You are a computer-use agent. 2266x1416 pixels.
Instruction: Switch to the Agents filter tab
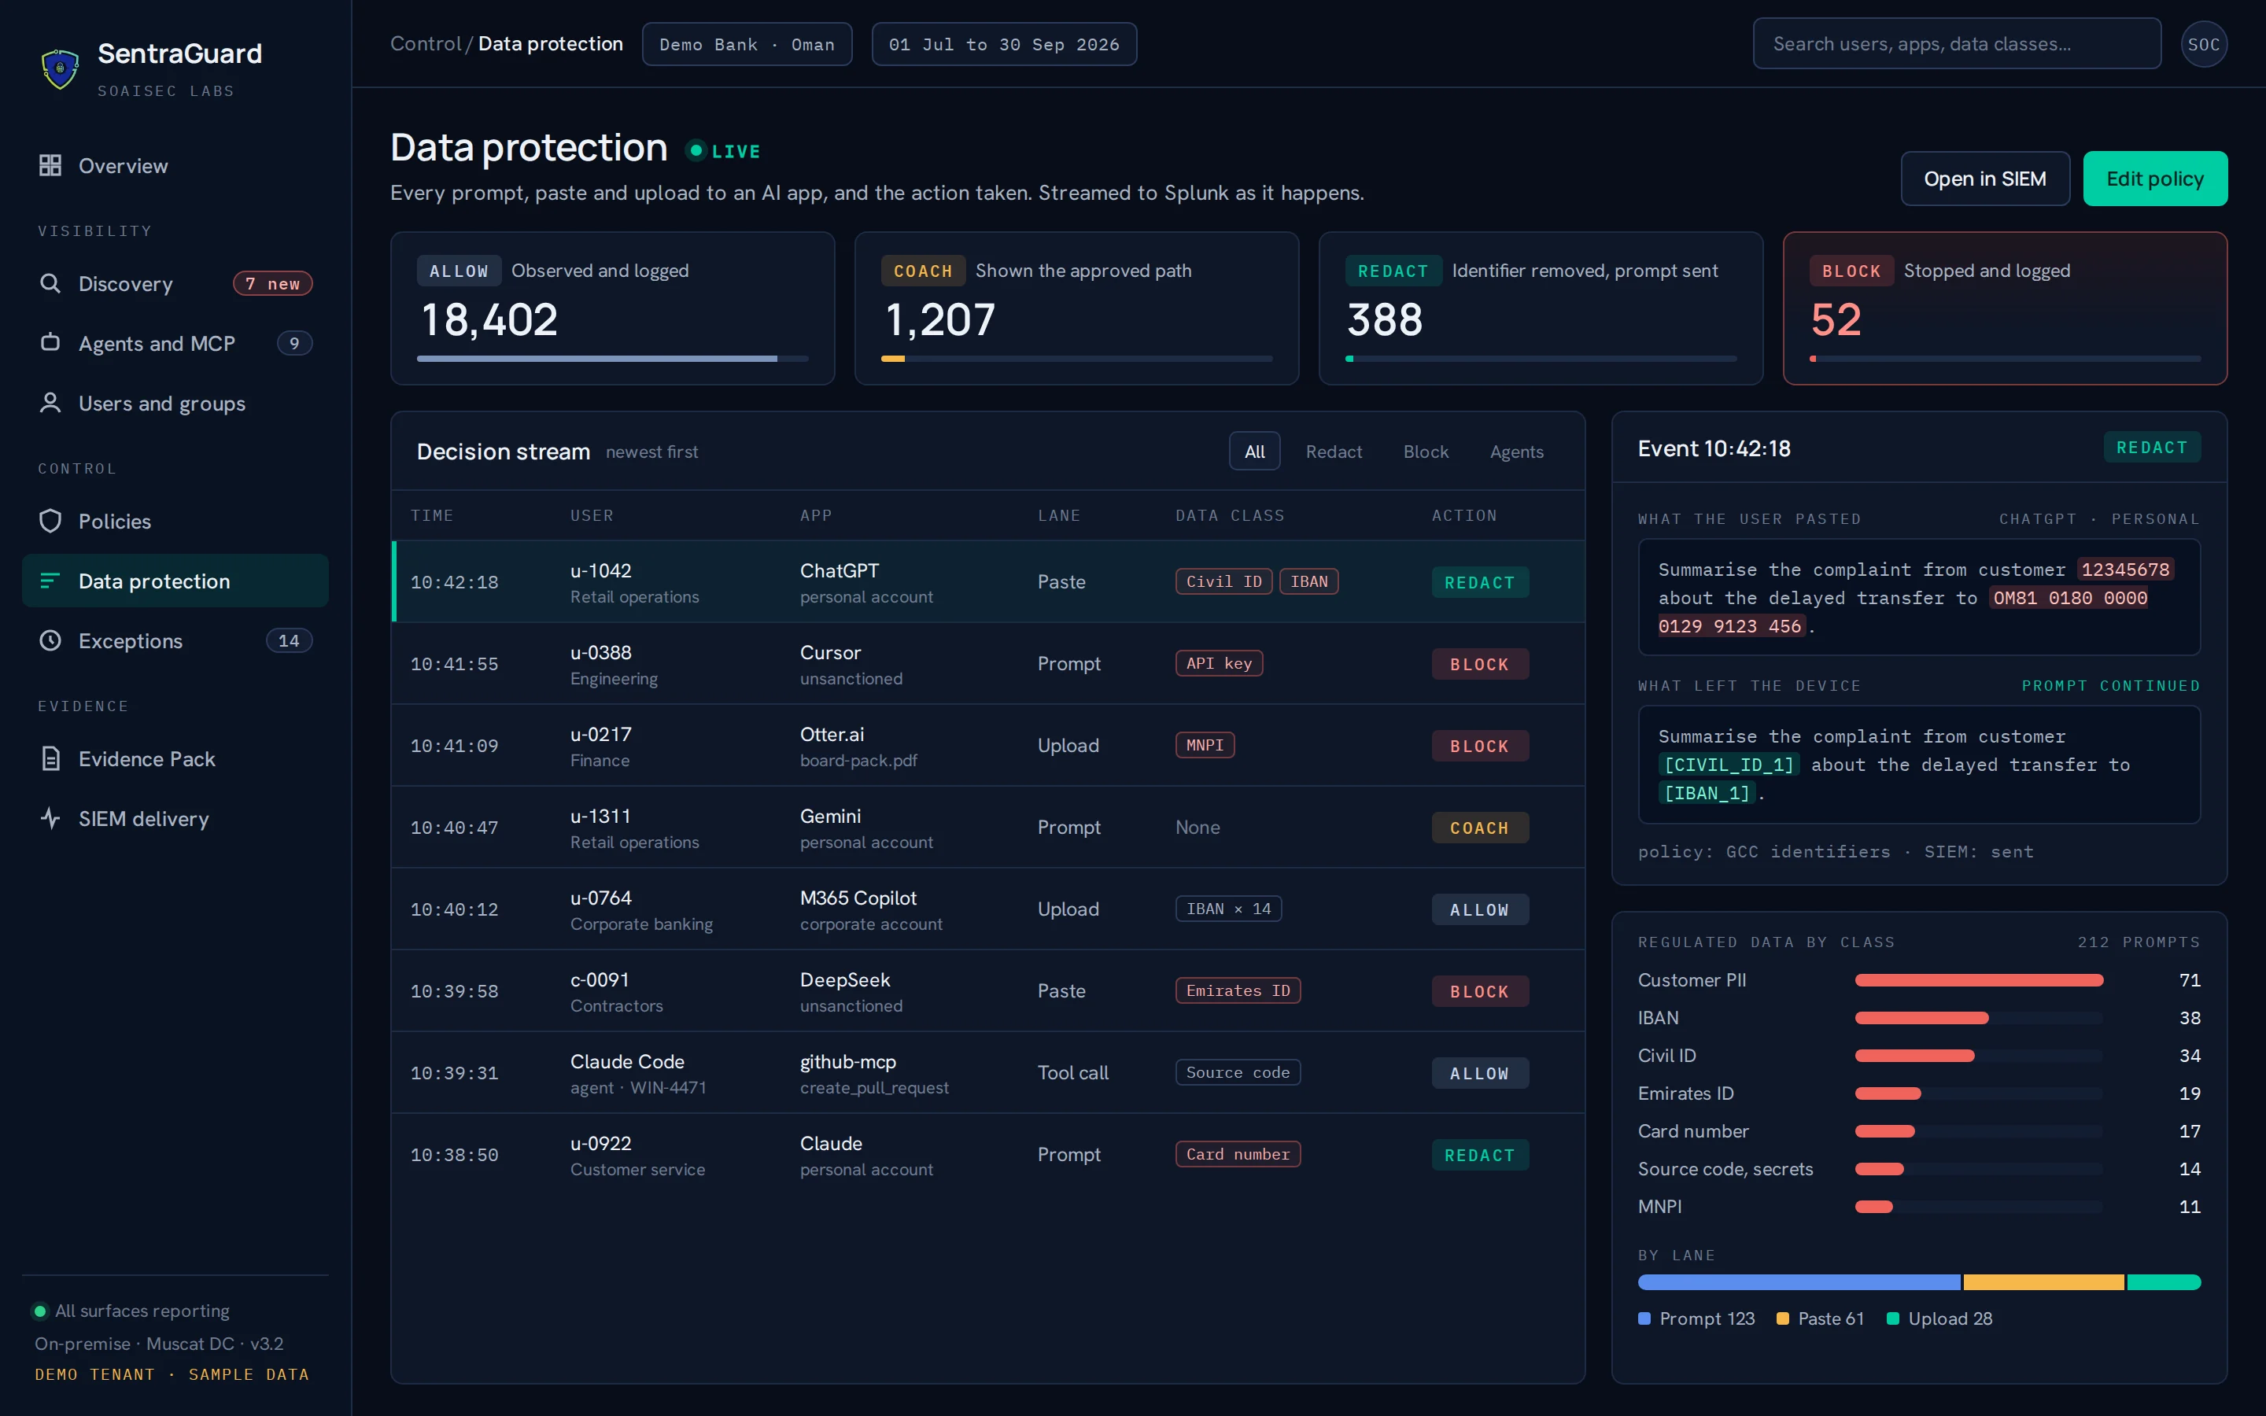tap(1516, 452)
